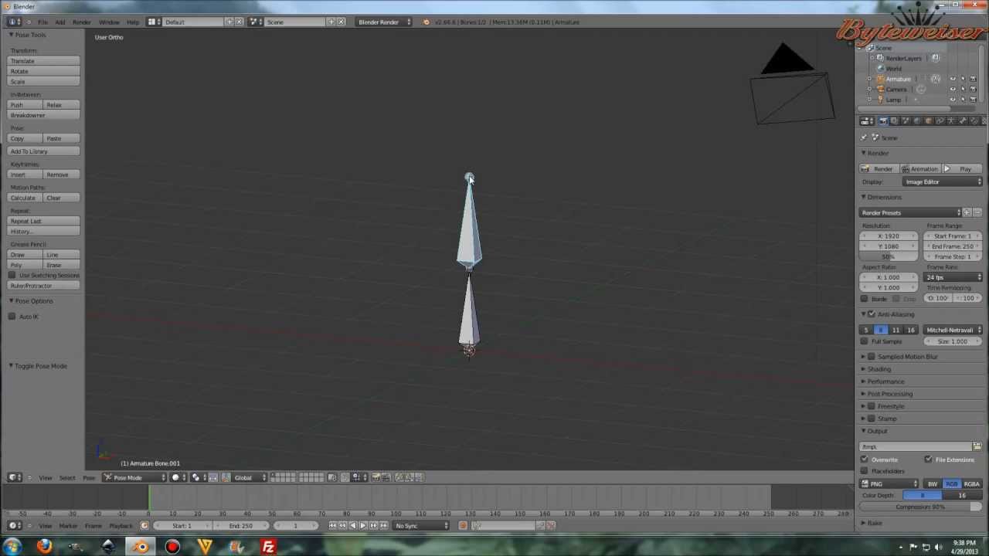Toggle the Armature renderability camera icon
Viewport: 989px width, 556px height.
pyautogui.click(x=973, y=79)
